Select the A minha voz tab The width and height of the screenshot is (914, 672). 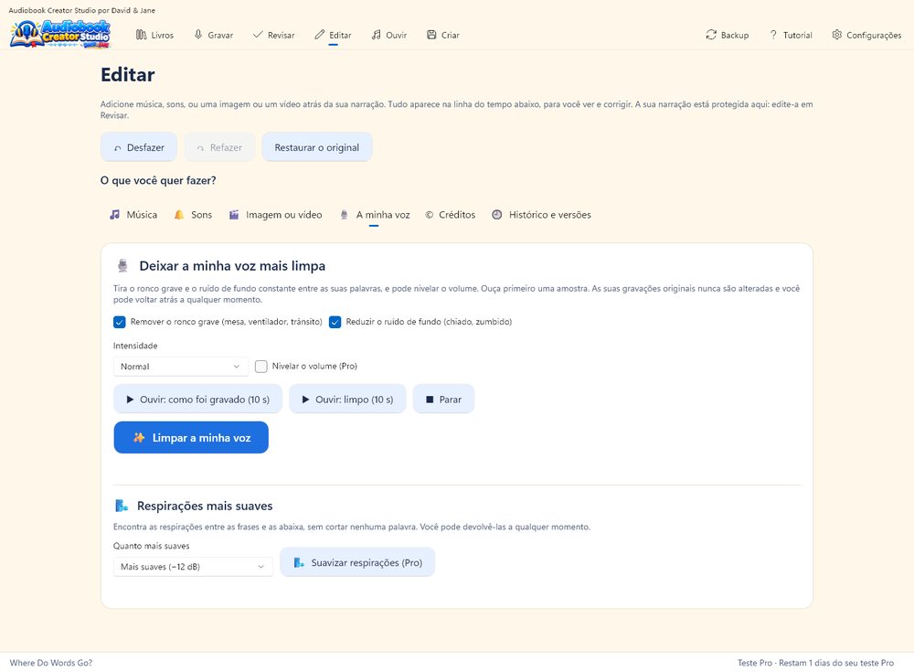click(x=375, y=215)
